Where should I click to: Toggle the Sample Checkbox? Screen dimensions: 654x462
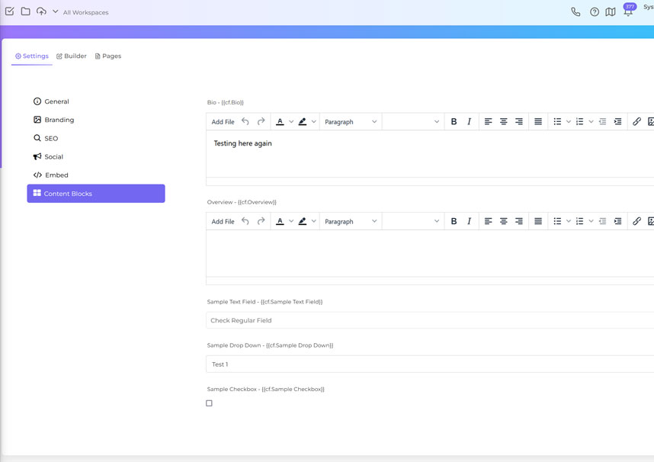(209, 403)
